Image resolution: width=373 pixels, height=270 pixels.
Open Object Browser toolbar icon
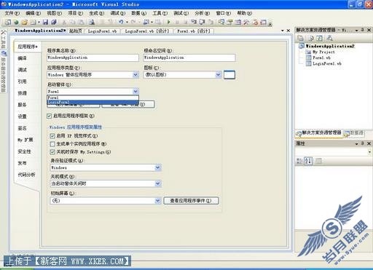238,23
